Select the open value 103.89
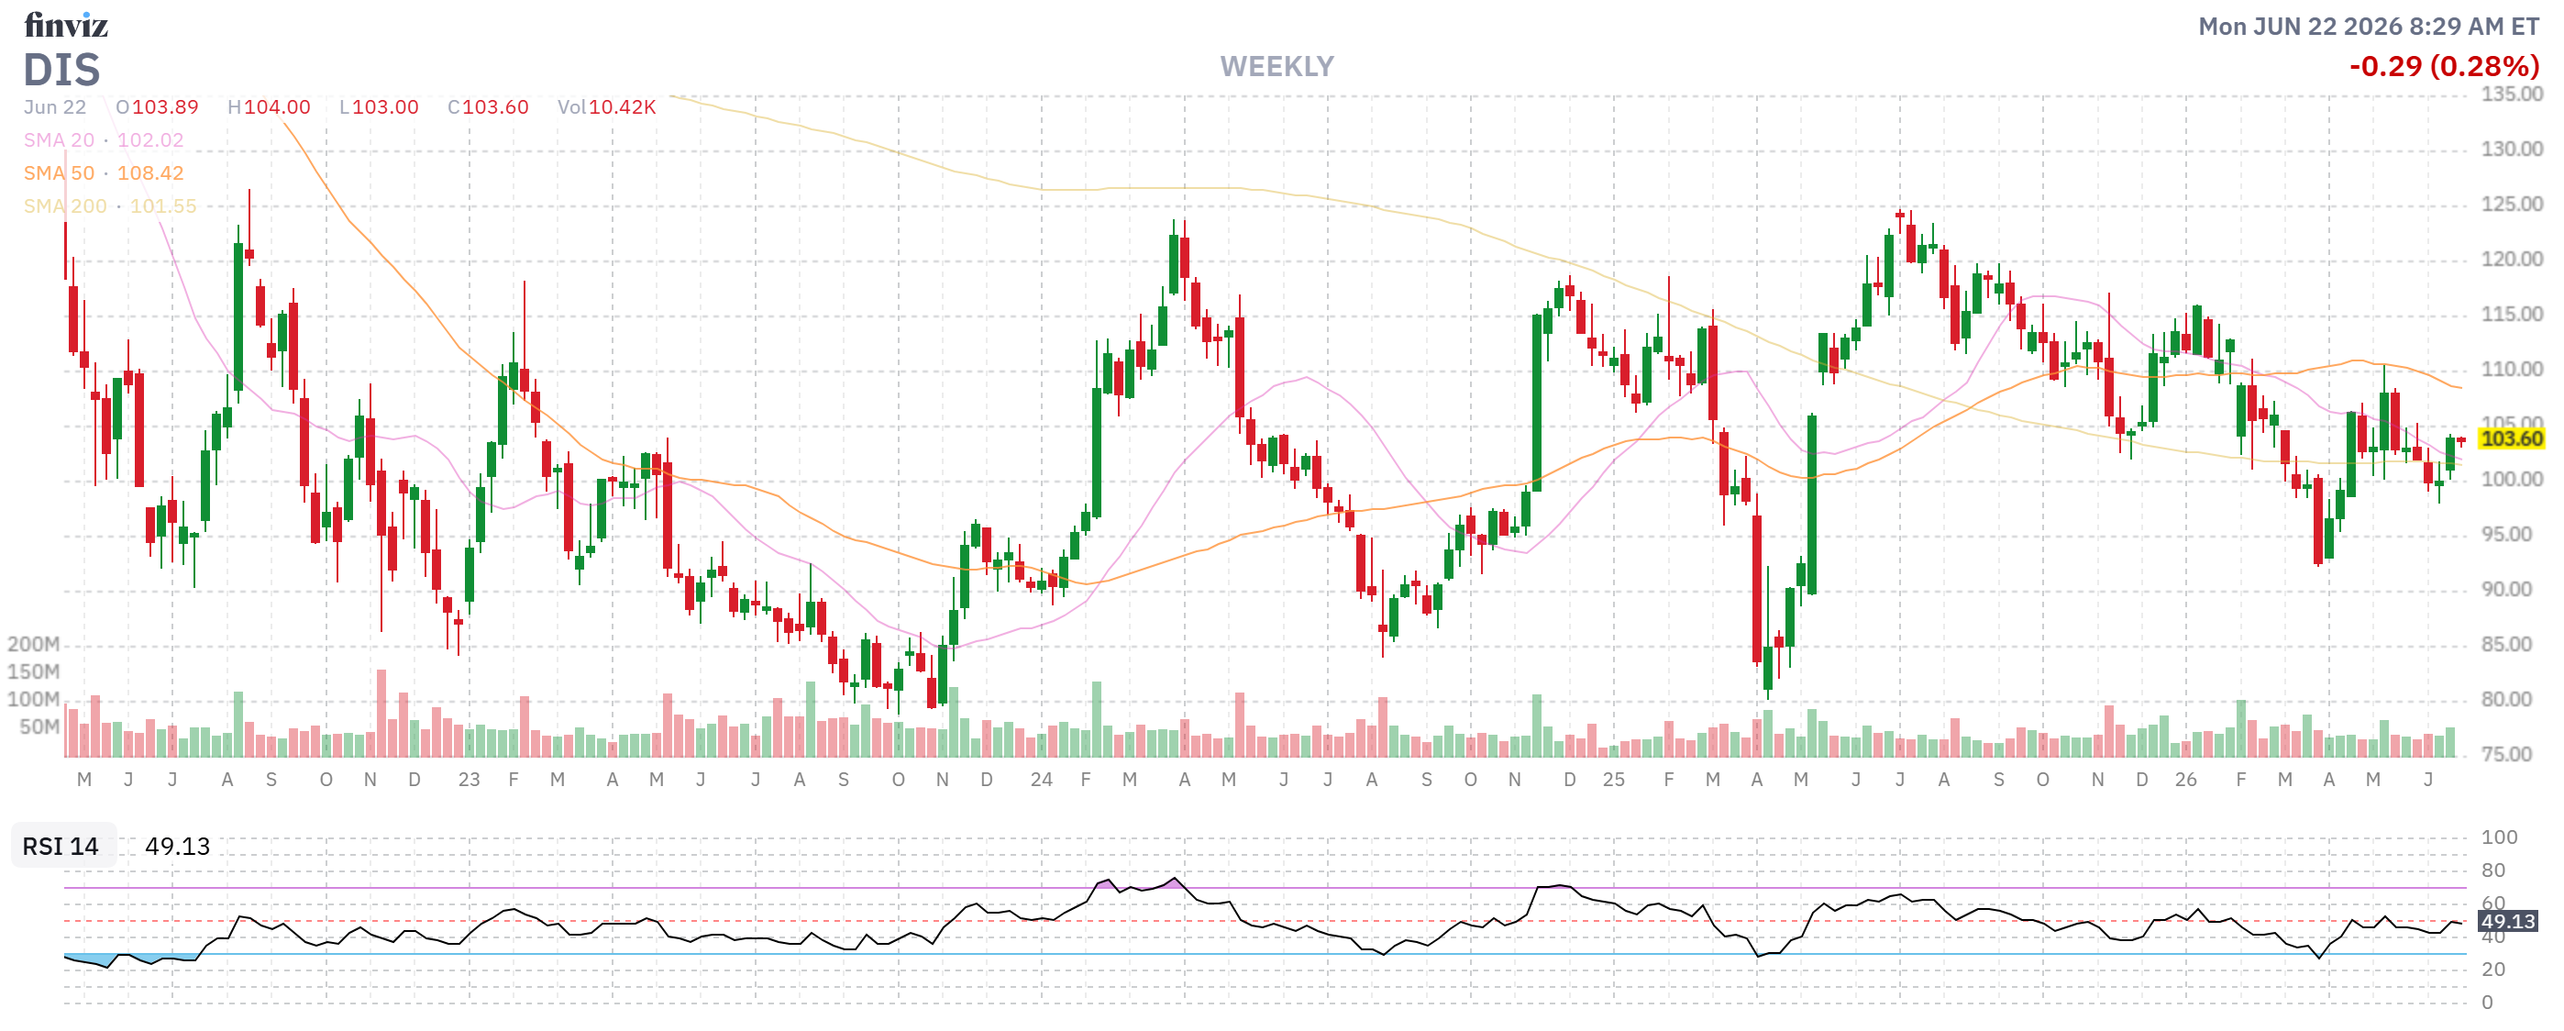 [x=165, y=107]
